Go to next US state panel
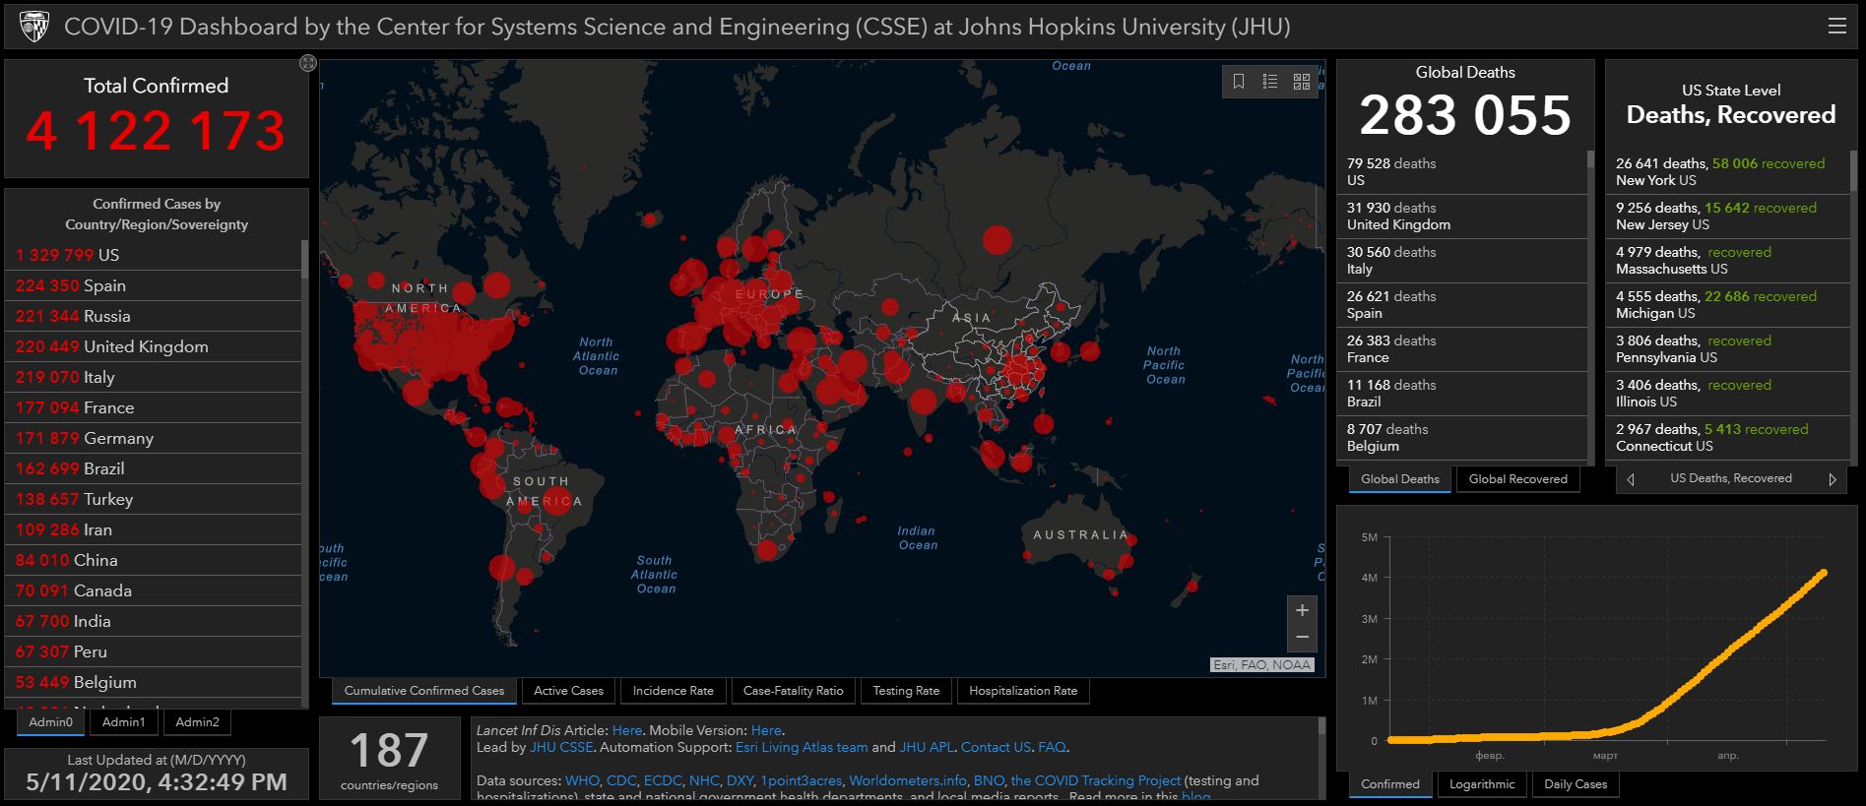 [x=1833, y=479]
